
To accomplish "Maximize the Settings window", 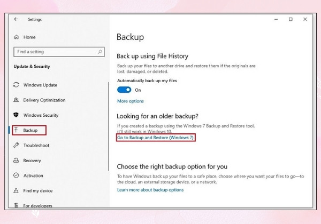I will click(x=291, y=19).
